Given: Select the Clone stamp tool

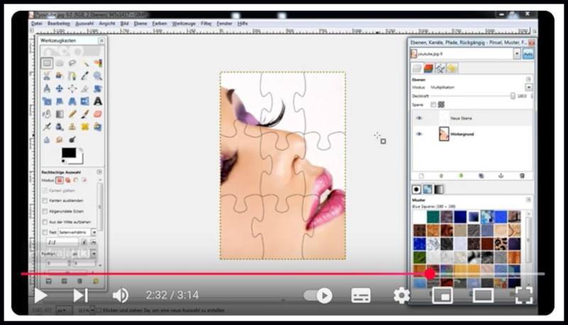Looking at the screenshot, I should (72, 127).
